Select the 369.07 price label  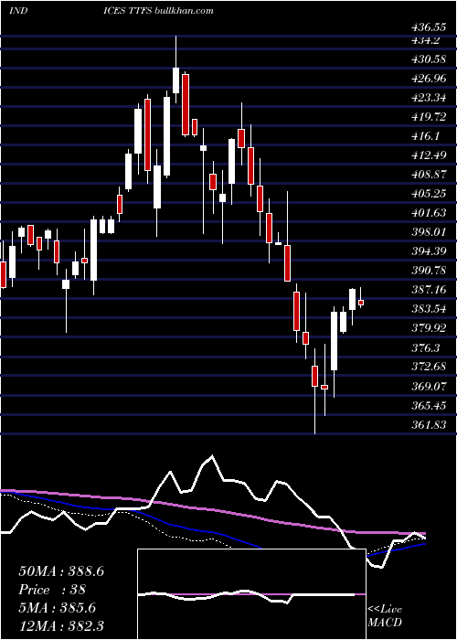(x=429, y=386)
